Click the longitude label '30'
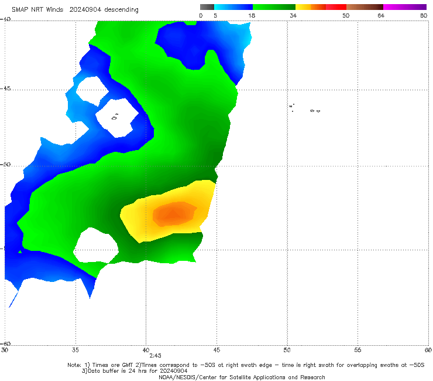433x381 pixels. click(5, 351)
